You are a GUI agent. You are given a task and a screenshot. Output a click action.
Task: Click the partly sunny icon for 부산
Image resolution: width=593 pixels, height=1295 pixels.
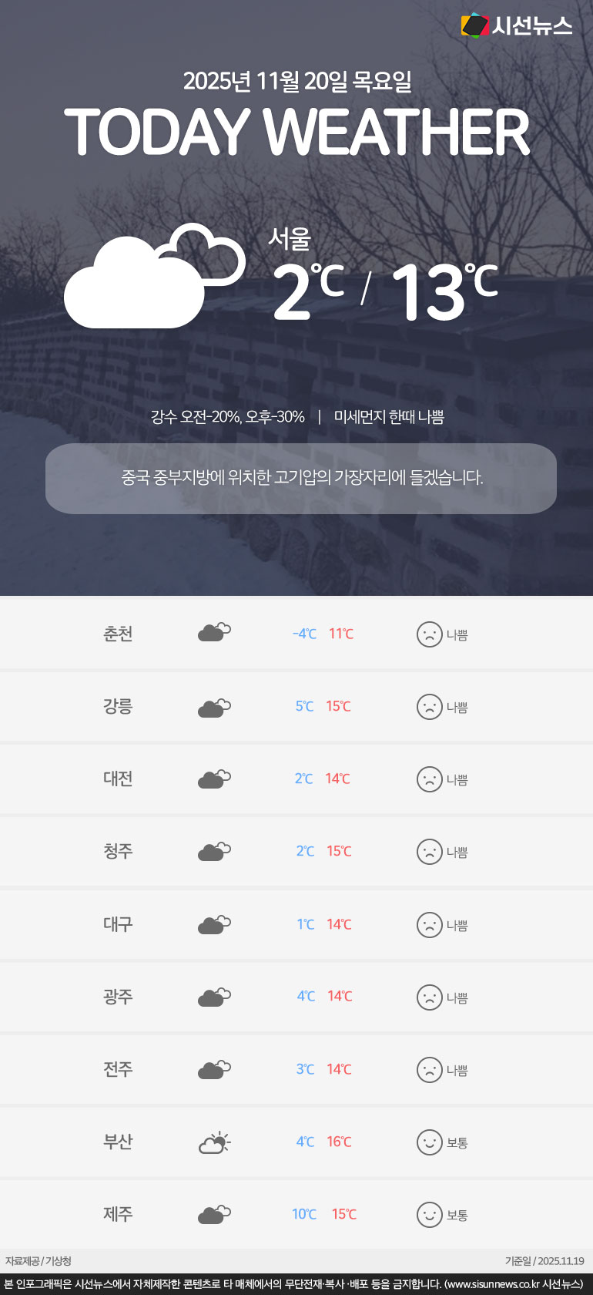[x=214, y=1142]
